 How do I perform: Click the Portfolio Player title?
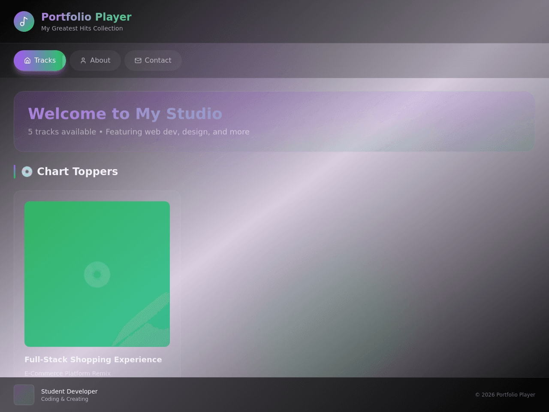tap(86, 17)
